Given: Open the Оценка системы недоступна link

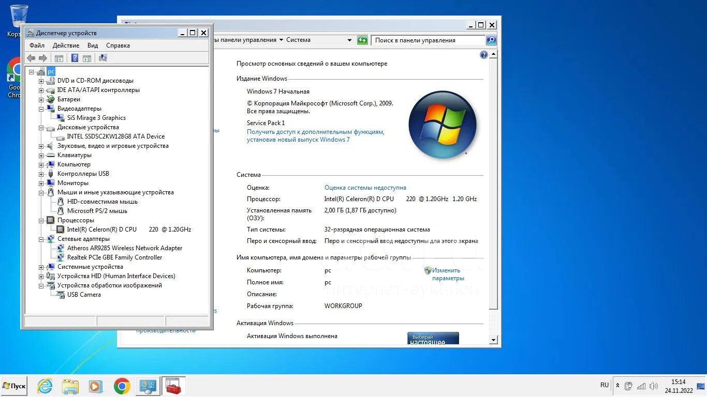Looking at the screenshot, I should 365,188.
